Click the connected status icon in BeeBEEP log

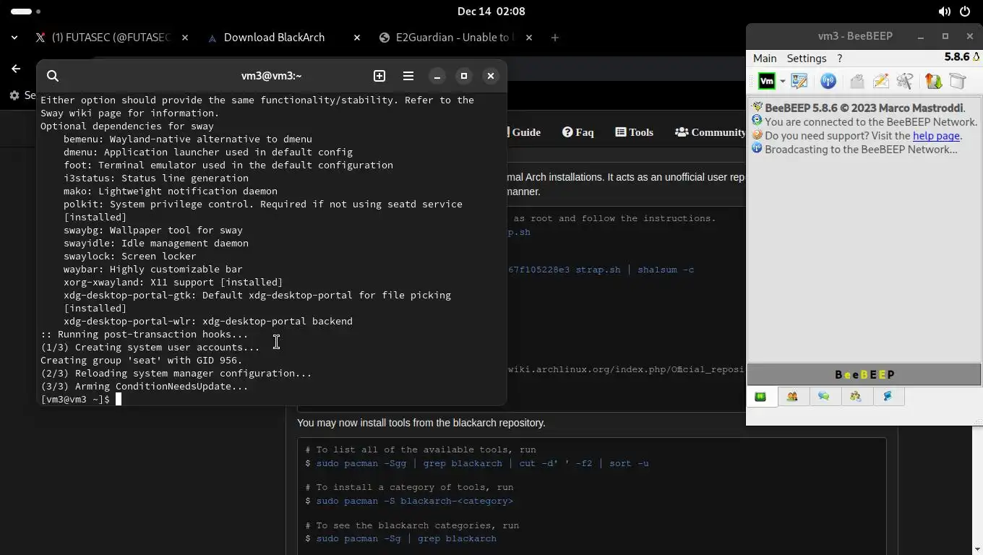pyautogui.click(x=757, y=121)
